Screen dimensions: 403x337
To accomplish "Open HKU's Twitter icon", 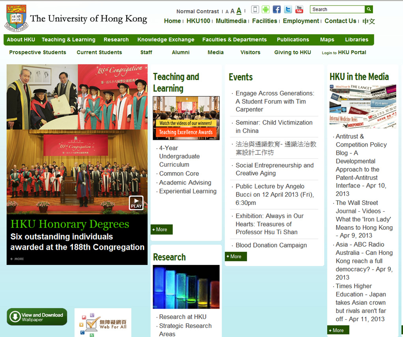I will pyautogui.click(x=288, y=9).
